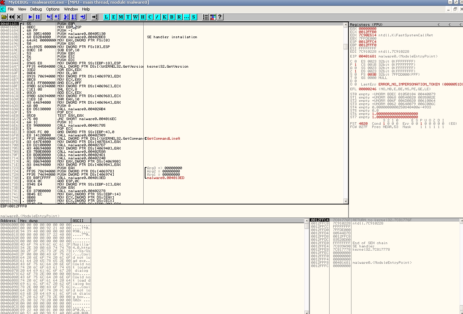This screenshot has width=463, height=314.
Task: Click the Address column header in dump
Action: [9, 221]
